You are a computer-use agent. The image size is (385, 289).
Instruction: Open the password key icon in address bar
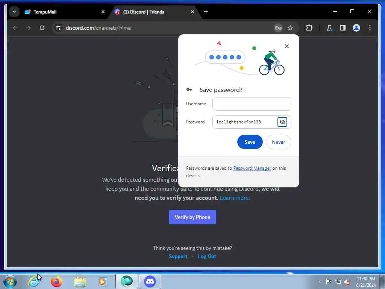pyautogui.click(x=278, y=28)
